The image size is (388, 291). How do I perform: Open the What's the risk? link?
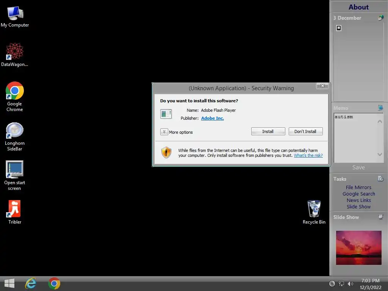pyautogui.click(x=308, y=155)
